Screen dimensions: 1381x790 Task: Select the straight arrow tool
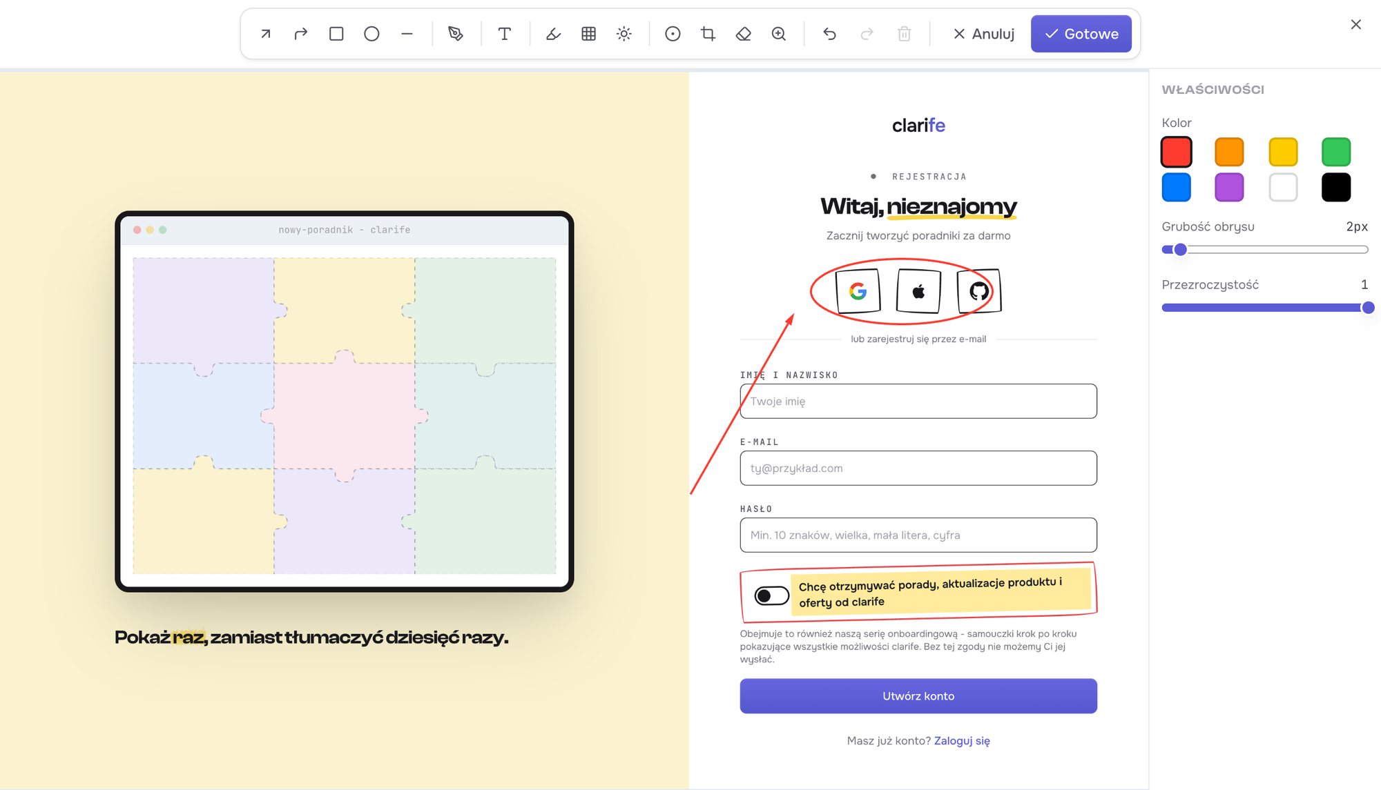(265, 34)
